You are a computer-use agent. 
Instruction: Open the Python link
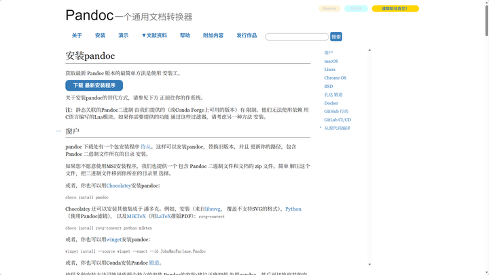[293, 209]
